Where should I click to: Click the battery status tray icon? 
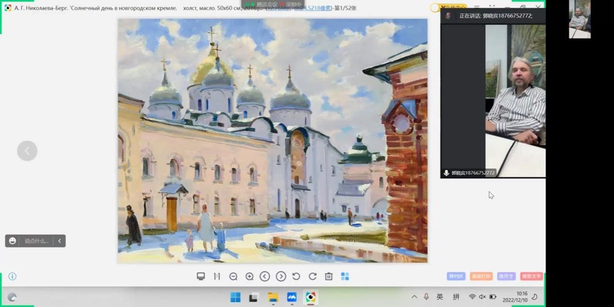[493, 297]
